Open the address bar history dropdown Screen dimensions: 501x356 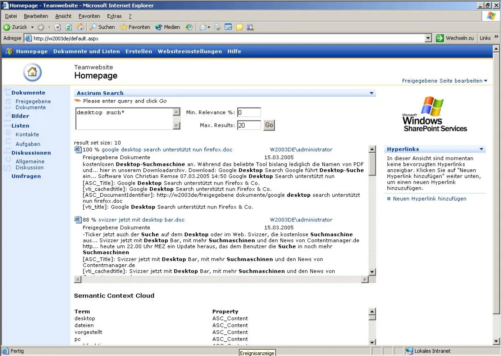point(428,38)
